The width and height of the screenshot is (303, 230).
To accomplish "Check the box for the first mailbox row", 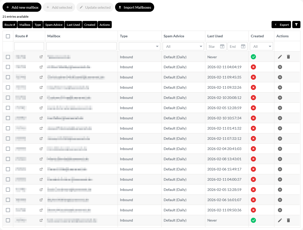I will [8, 57].
